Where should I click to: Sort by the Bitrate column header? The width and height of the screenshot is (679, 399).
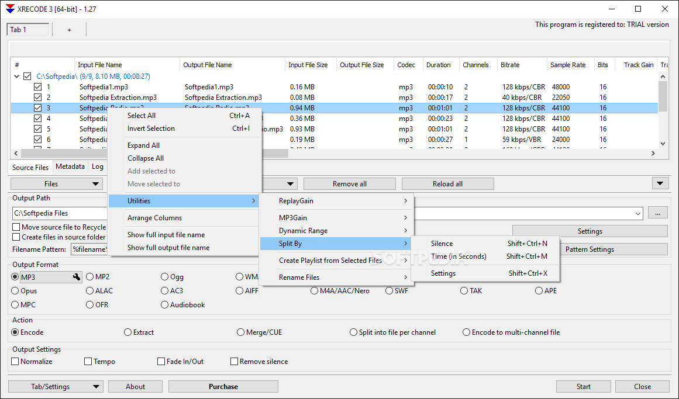click(521, 65)
